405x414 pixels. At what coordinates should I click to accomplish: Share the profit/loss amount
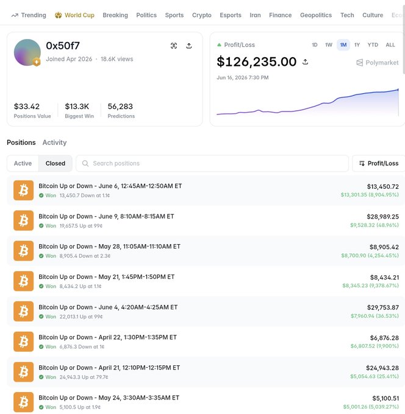click(305, 61)
